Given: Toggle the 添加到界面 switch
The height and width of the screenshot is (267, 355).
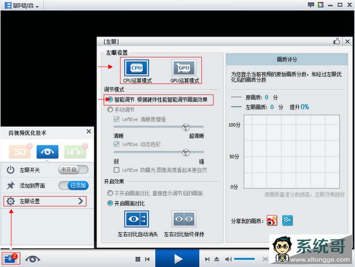Looking at the screenshot, I should (x=73, y=185).
